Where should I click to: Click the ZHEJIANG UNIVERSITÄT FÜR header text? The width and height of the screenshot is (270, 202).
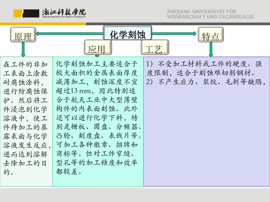(x=202, y=12)
